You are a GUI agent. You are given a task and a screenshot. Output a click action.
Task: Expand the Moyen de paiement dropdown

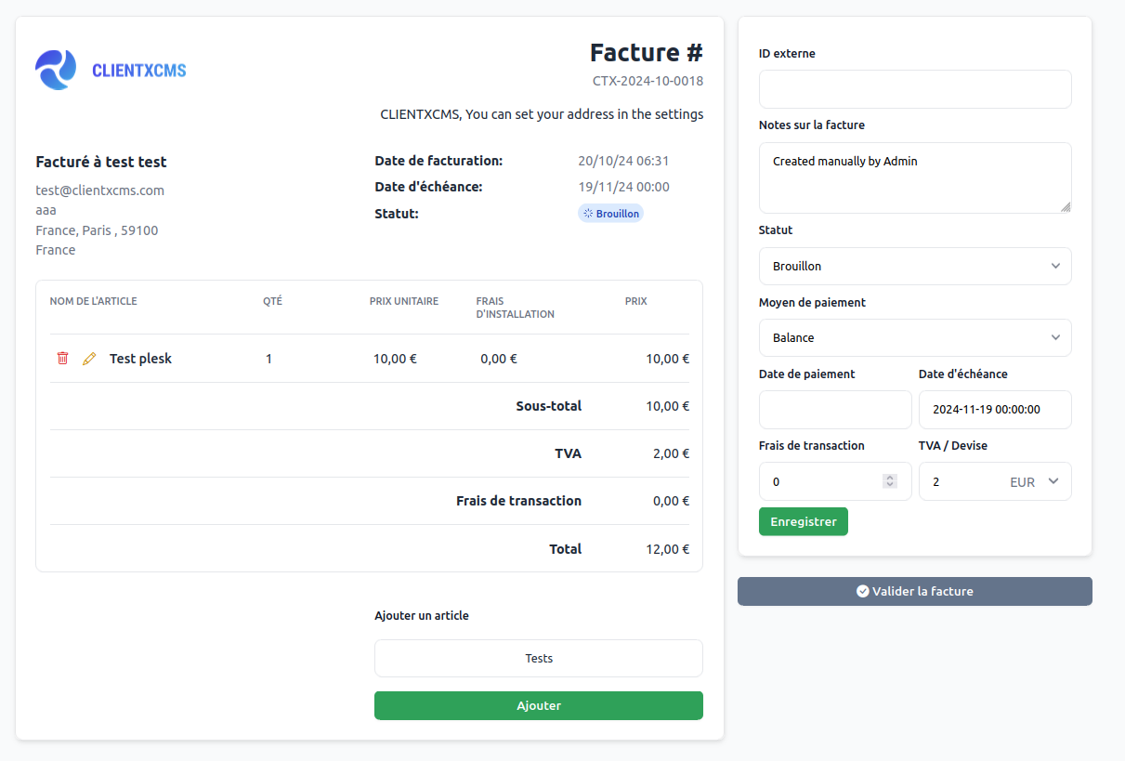(x=914, y=338)
